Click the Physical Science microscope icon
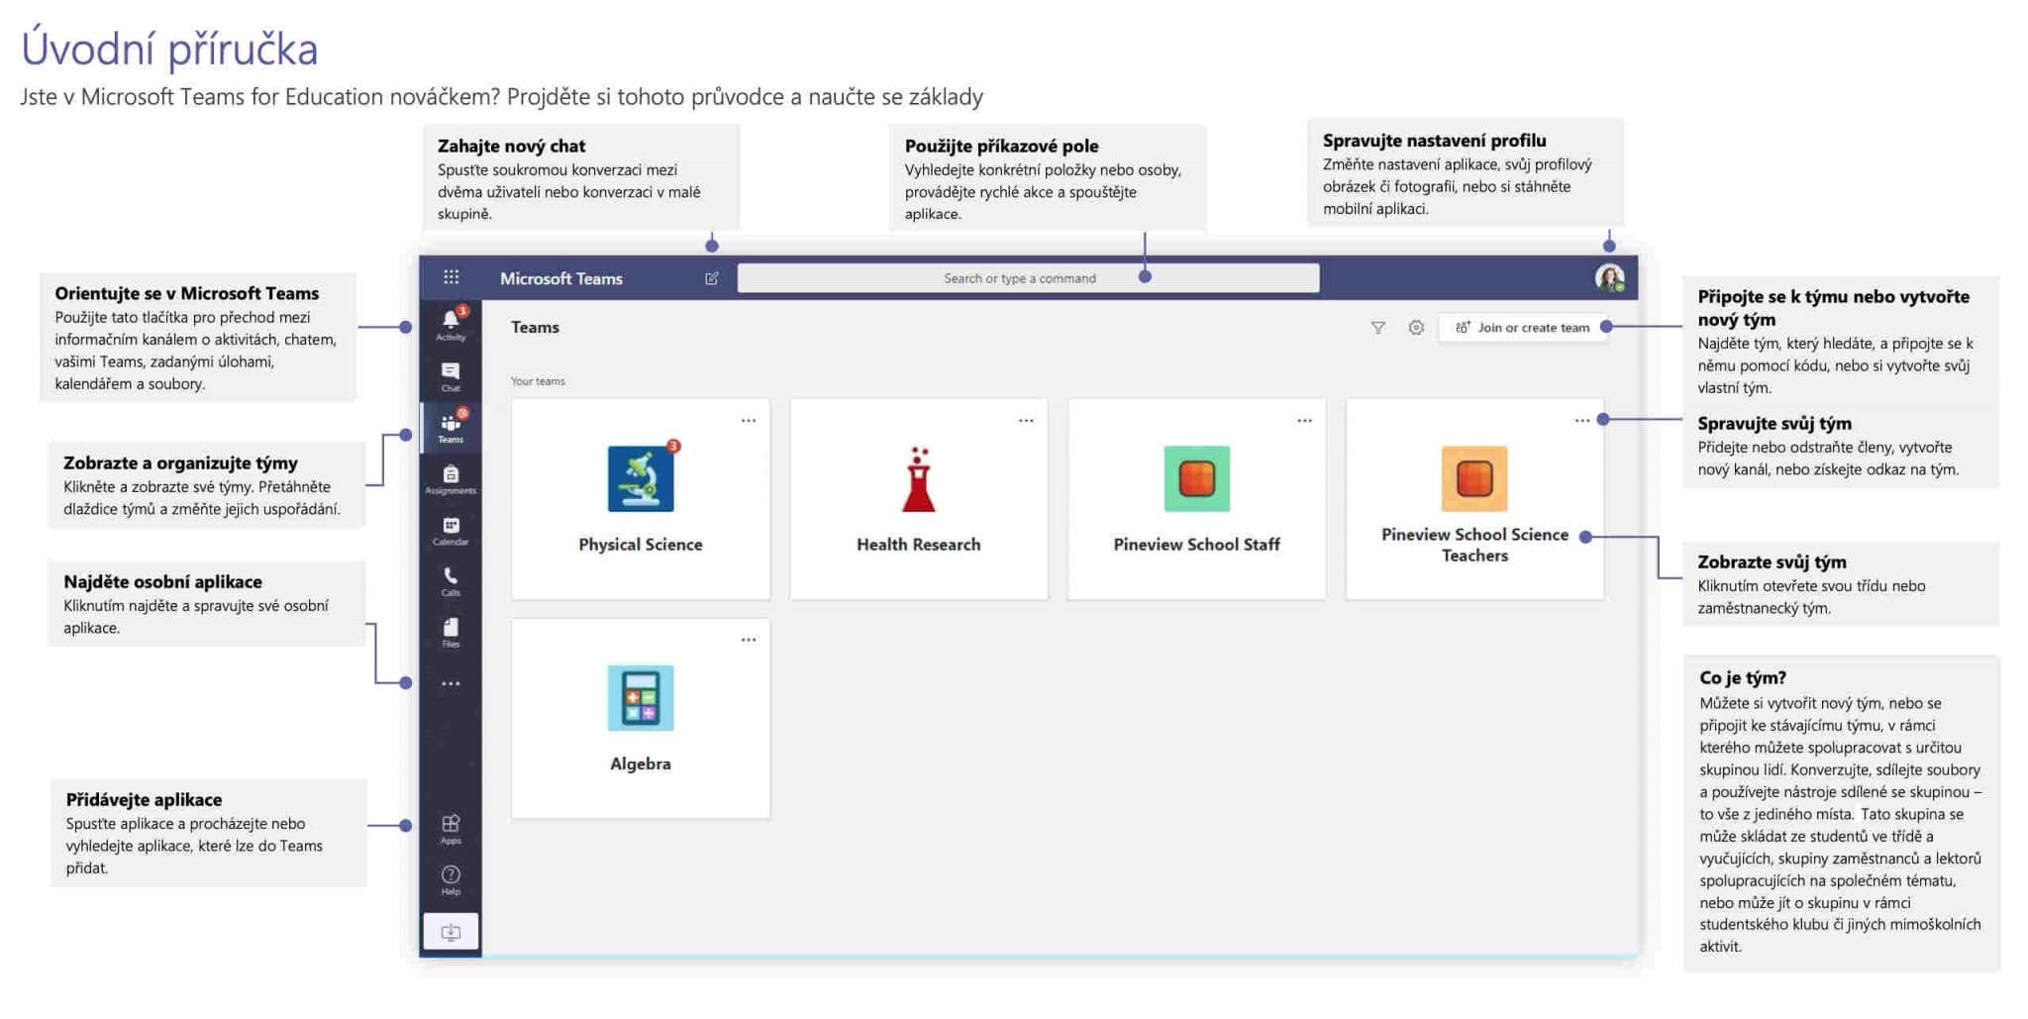 pos(641,478)
